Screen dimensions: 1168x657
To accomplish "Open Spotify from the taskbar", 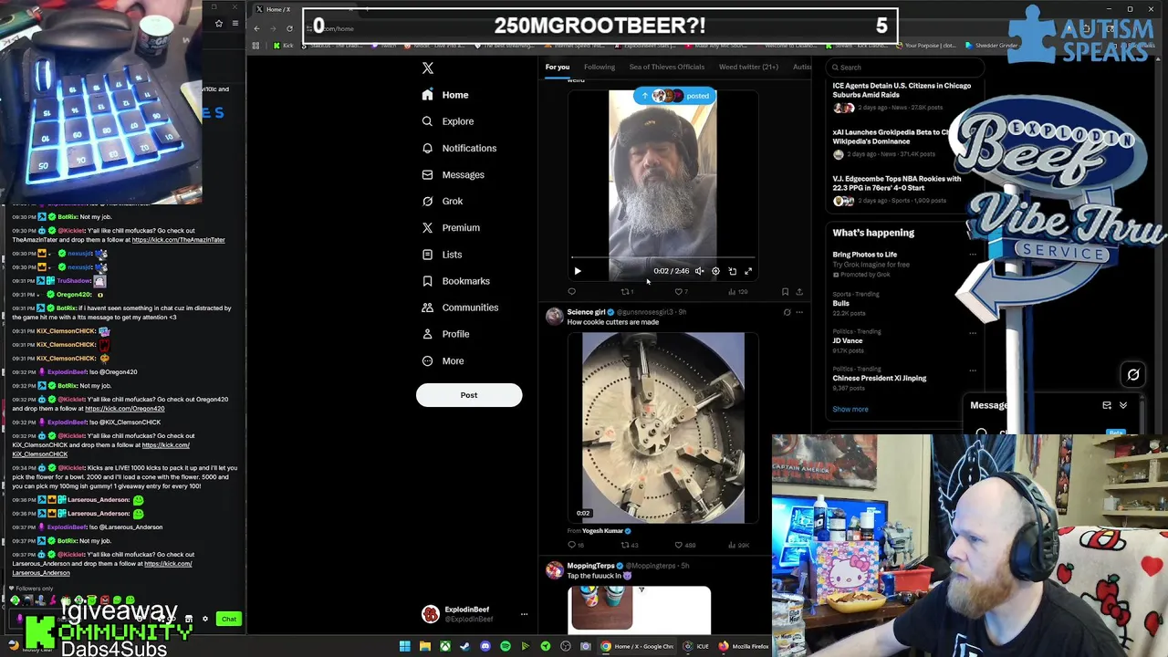I will click(x=505, y=646).
